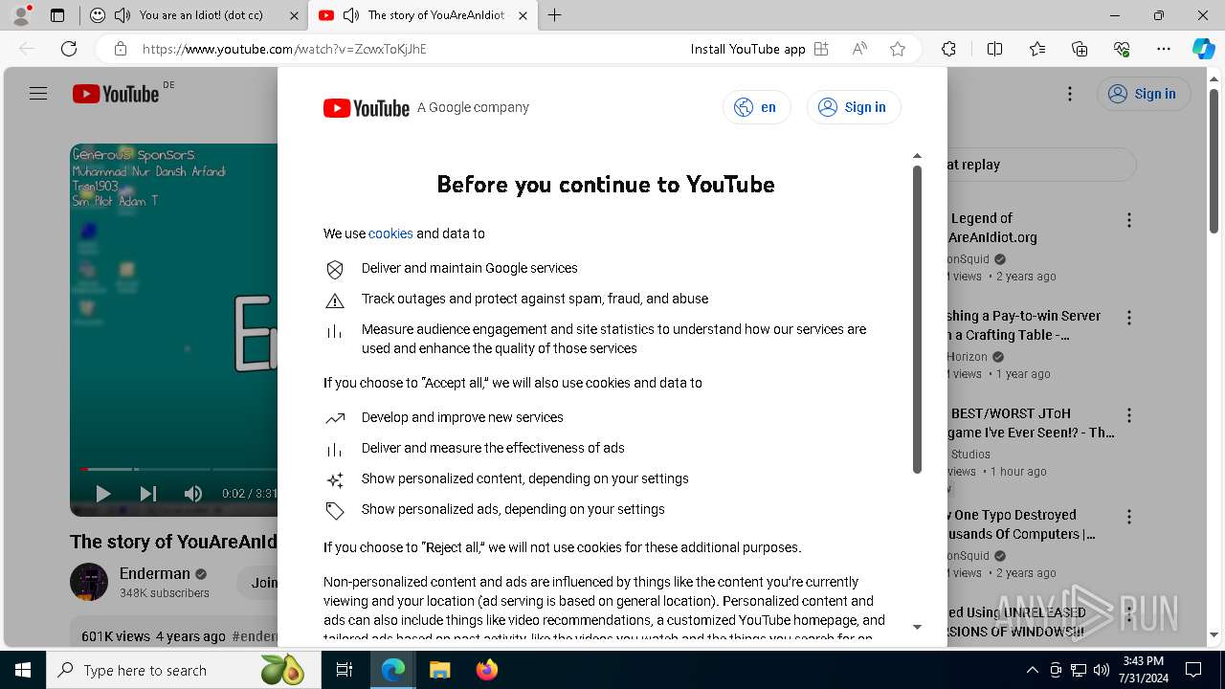Open Browser essentials icon
Viewport: 1225px width, 689px height.
1122,49
